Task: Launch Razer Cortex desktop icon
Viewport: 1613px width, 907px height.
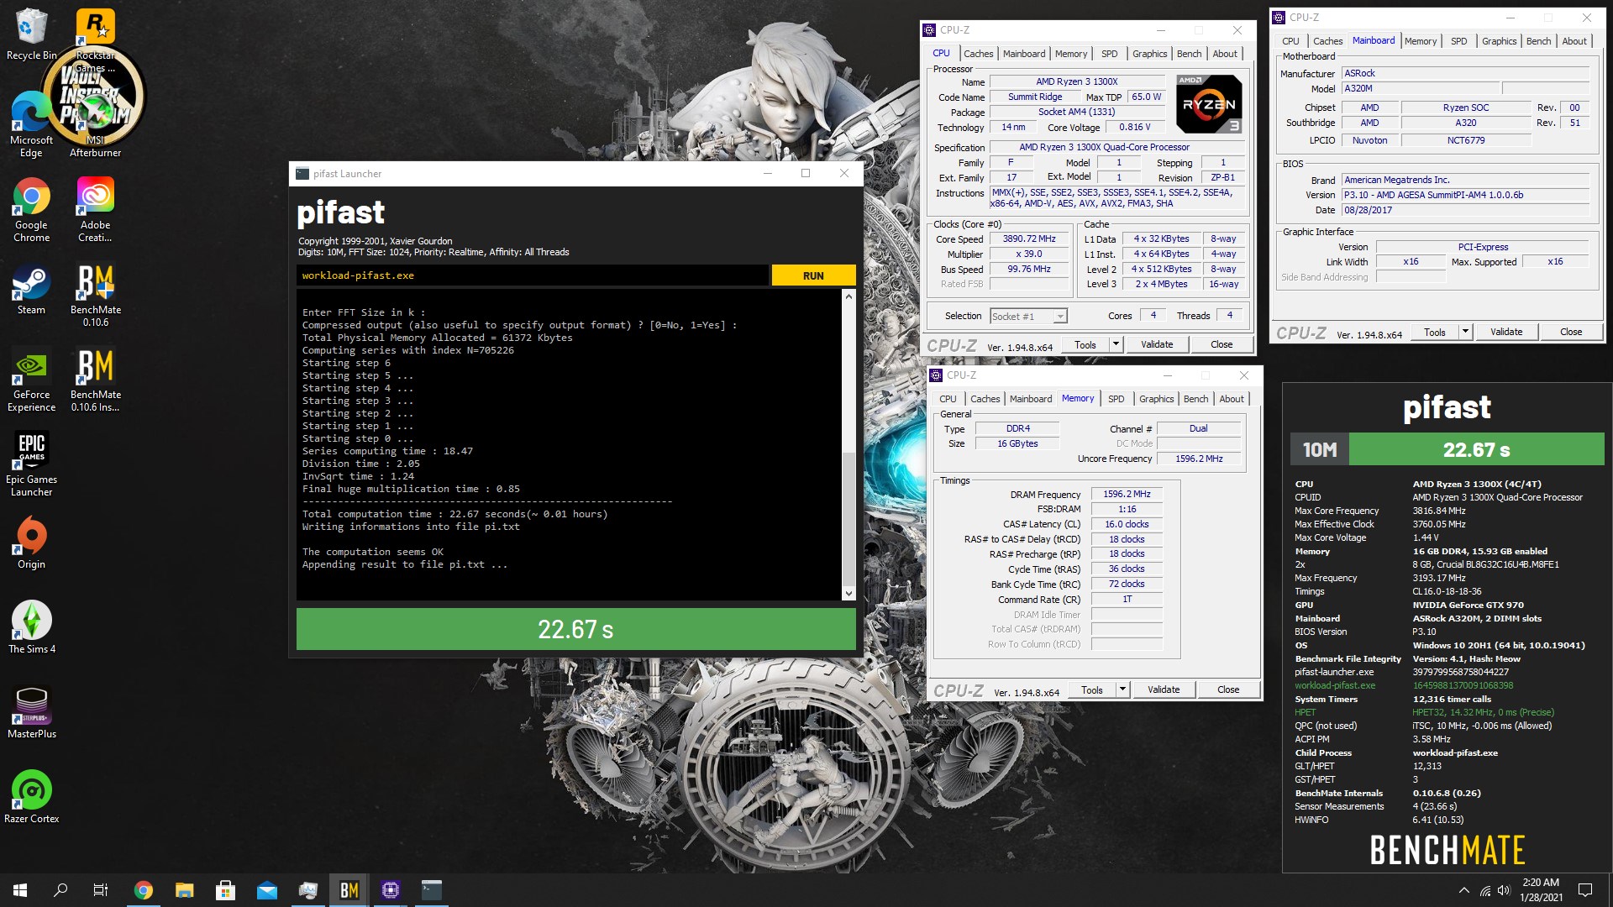Action: pos(31,797)
